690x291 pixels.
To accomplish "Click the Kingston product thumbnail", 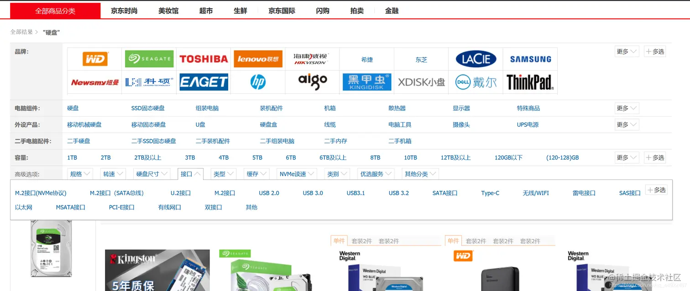I will click(x=157, y=271).
